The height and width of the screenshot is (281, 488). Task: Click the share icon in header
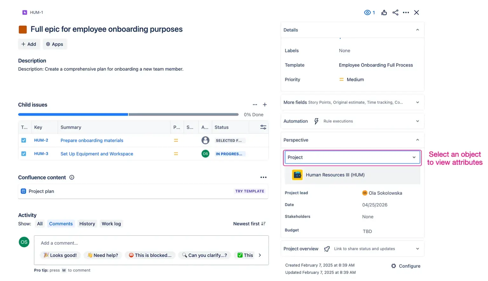point(395,13)
